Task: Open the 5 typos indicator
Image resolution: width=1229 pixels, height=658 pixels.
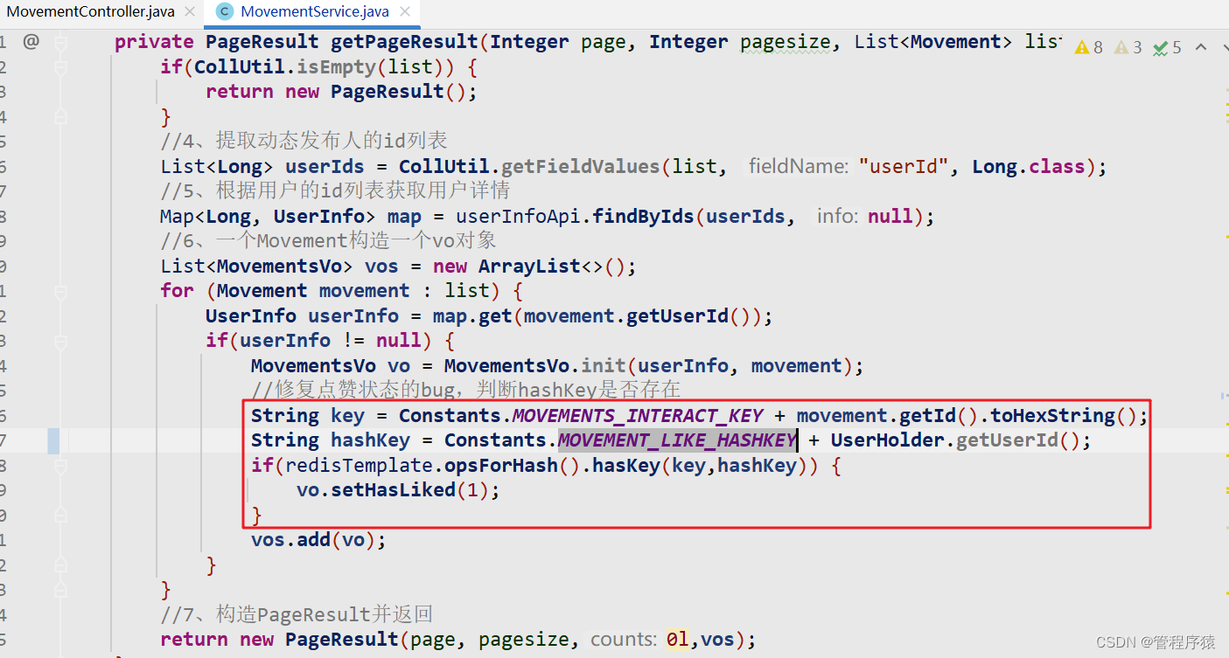Action: pyautogui.click(x=1168, y=47)
